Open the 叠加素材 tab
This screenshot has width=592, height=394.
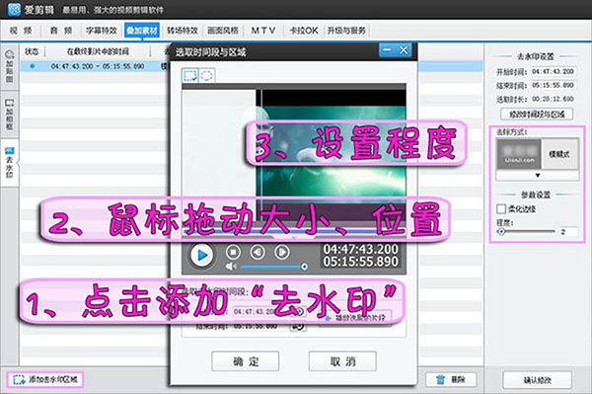pos(142,31)
